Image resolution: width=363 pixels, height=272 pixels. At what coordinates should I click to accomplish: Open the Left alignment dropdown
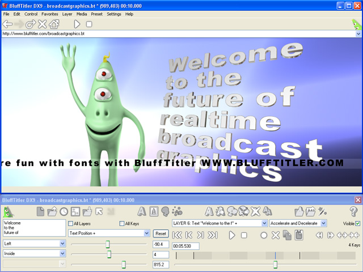tap(62, 244)
